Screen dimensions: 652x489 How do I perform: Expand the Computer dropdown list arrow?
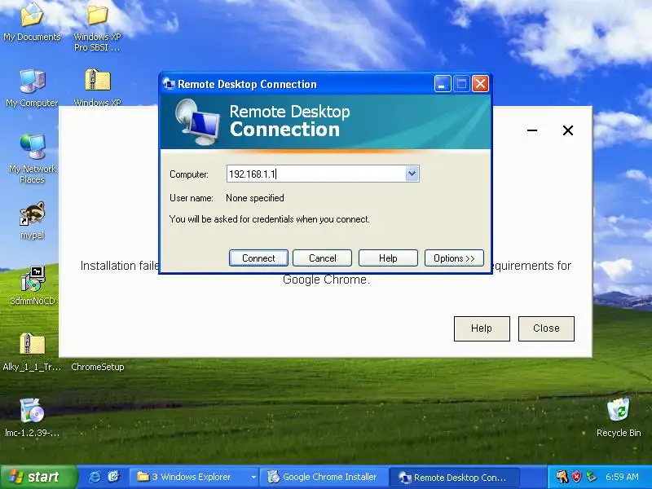point(412,174)
